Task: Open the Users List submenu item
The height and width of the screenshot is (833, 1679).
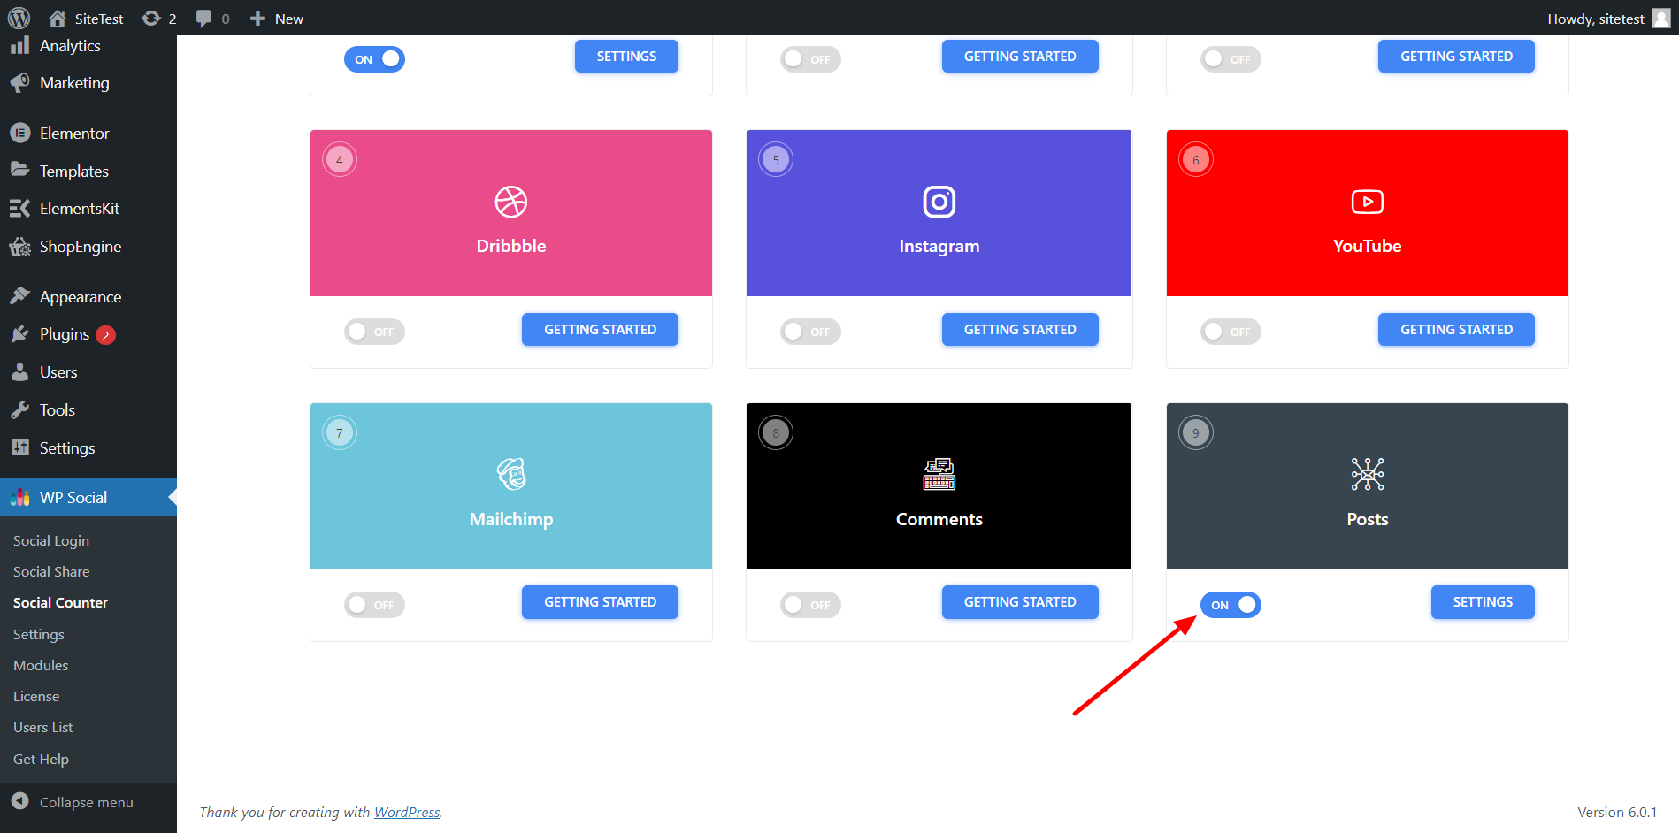Action: tap(43, 727)
